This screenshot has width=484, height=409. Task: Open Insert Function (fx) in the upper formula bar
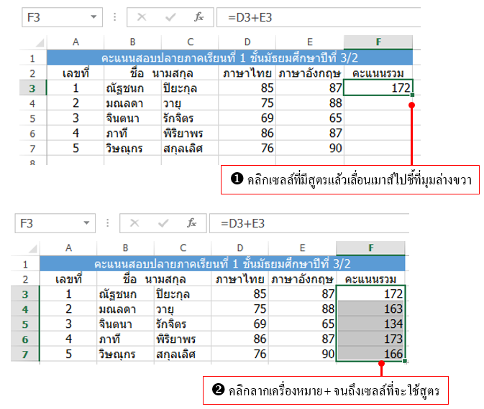point(199,17)
